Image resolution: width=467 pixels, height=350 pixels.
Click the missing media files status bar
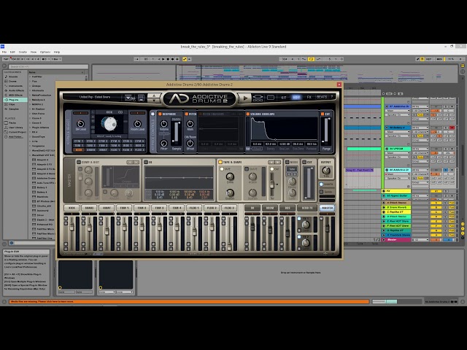click(189, 301)
